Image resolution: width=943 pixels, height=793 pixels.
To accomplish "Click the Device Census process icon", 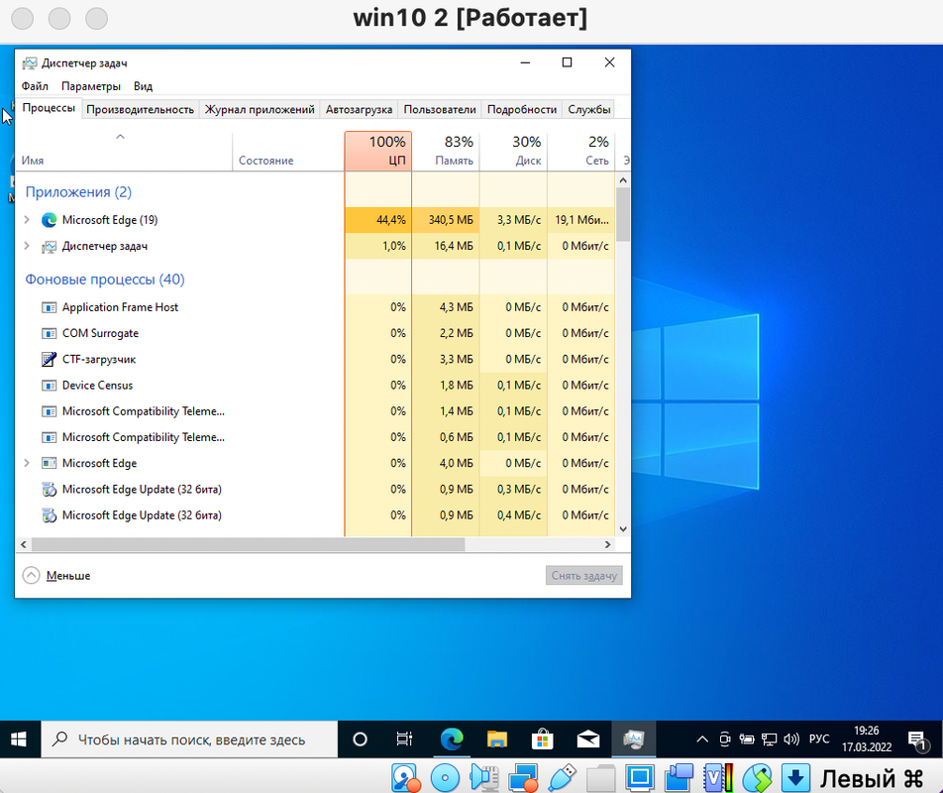I will (49, 385).
